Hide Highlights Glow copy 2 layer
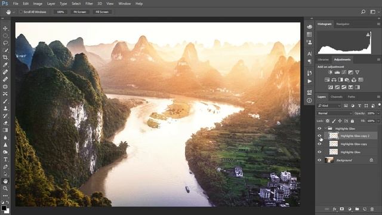This screenshot has height=215, width=382. click(x=319, y=136)
